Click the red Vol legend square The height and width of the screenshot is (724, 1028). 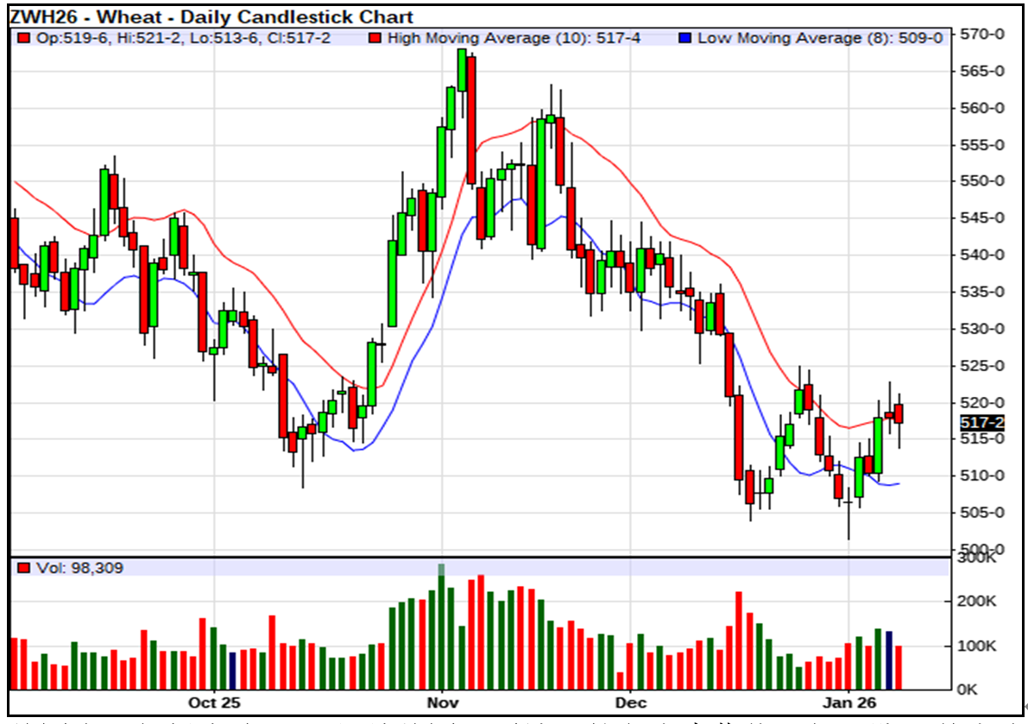[x=23, y=568]
